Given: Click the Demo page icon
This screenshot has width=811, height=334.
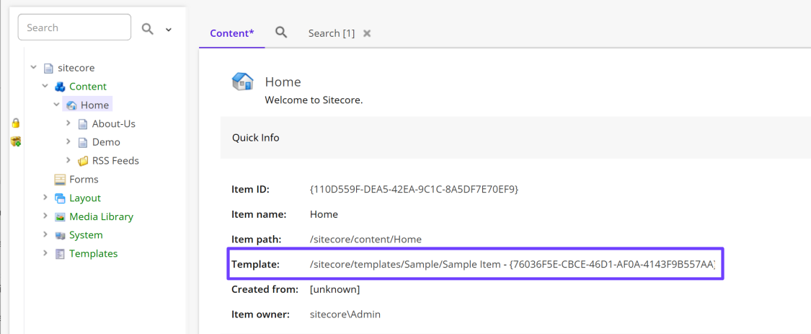Looking at the screenshot, I should [x=83, y=142].
